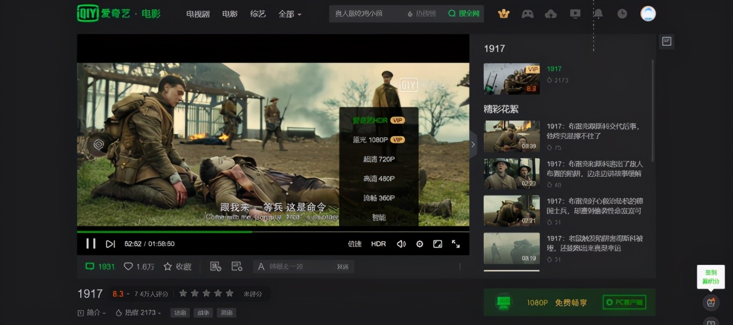733x325 pixels.
Task: Select 智能 auto quality option
Action: [379, 217]
